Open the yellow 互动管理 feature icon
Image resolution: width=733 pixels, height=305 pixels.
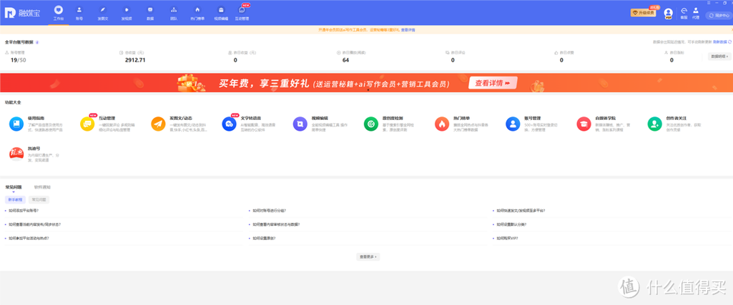87,124
